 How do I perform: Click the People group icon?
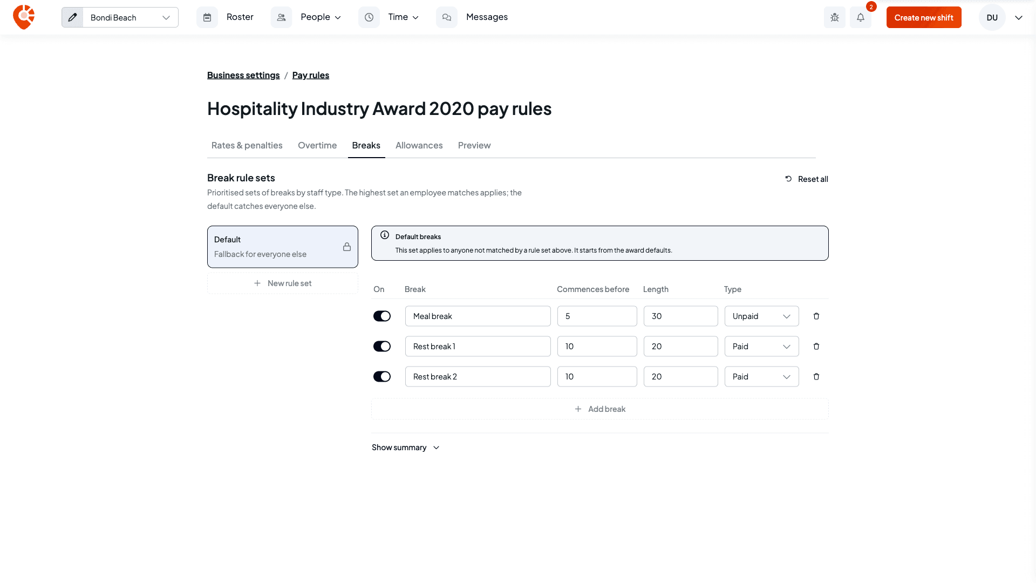pos(281,17)
